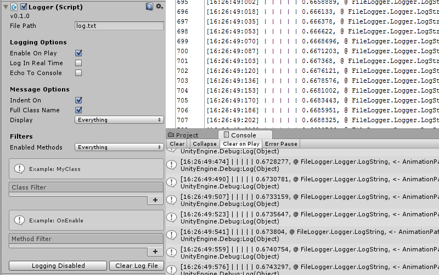The image size is (439, 275).
Task: Select console log entry 0.6735647
Action: click(302, 217)
